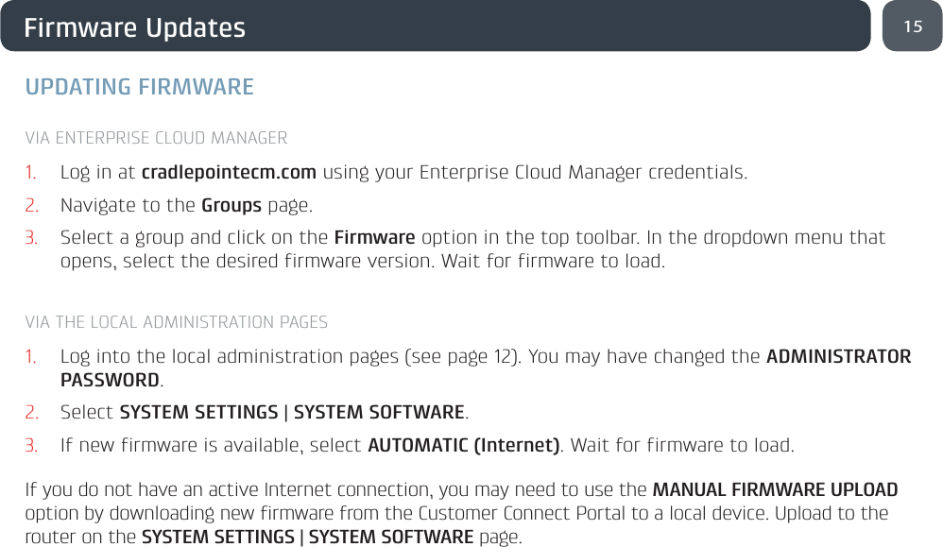Click 'select the desired firmware version' text

pos(277,262)
